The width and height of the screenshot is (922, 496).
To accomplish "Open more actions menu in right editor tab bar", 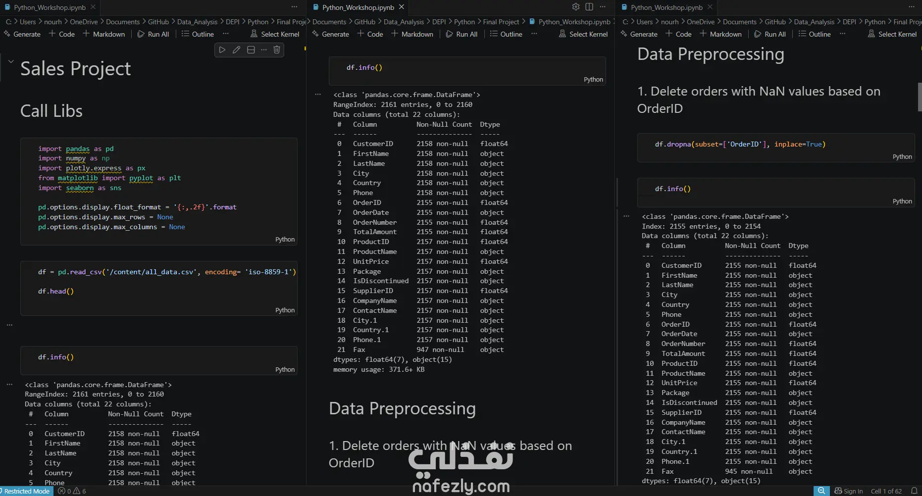I will pos(912,7).
